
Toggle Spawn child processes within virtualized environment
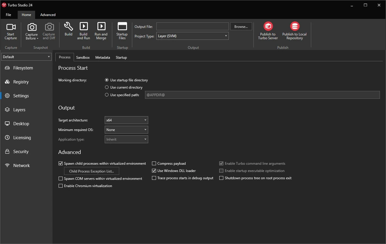[x=60, y=163]
